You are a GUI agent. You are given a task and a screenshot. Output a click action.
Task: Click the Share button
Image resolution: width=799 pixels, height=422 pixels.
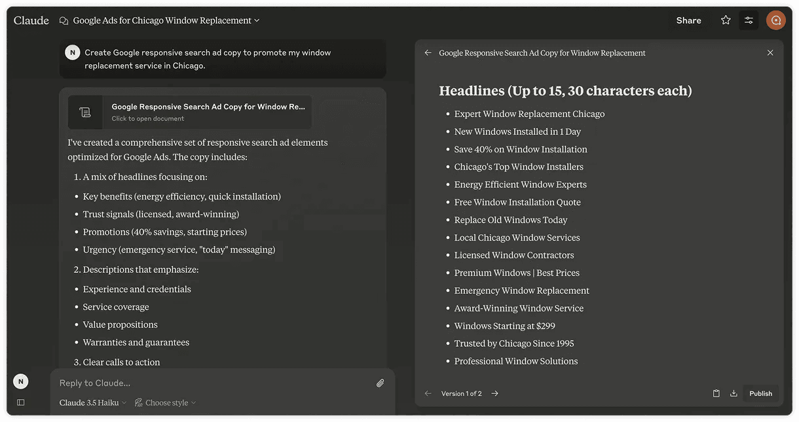(688, 20)
